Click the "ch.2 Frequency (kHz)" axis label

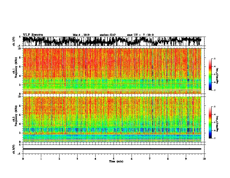15,116
